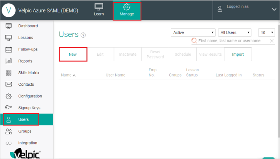The height and width of the screenshot is (159, 280).
Task: Clear the search with the X icon
Action: [x=272, y=41]
